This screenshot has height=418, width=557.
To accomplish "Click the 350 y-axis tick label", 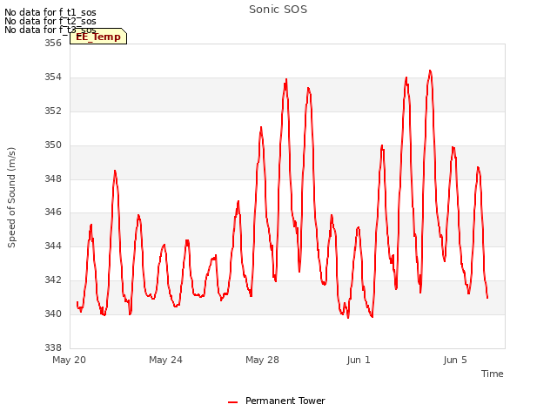I will [53, 145].
